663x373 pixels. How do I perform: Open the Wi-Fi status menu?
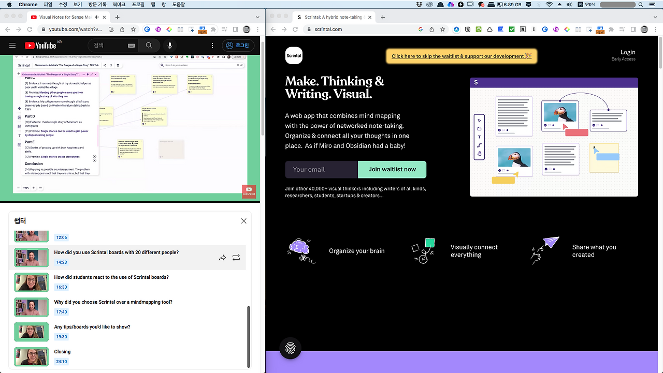pos(549,4)
